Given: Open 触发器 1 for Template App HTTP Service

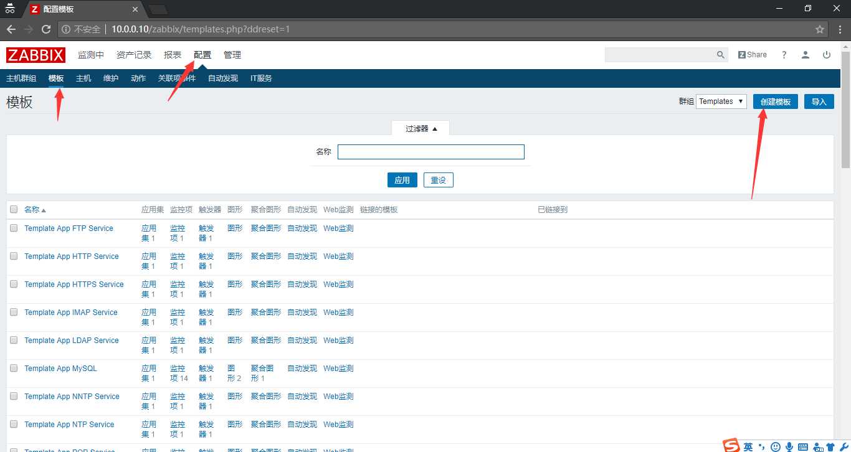Looking at the screenshot, I should 206,261.
